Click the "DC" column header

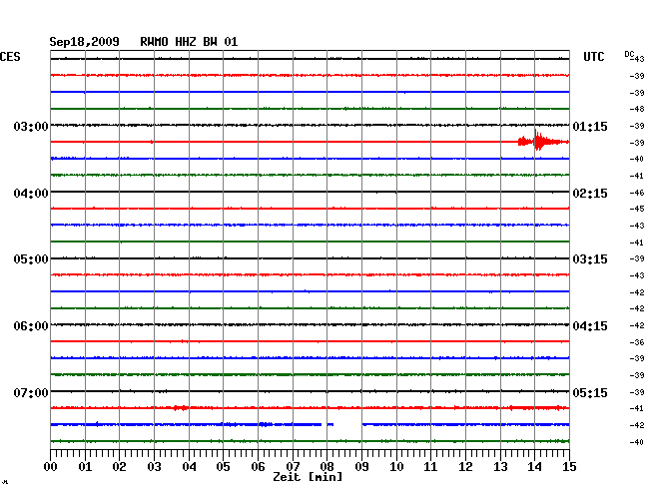click(629, 54)
